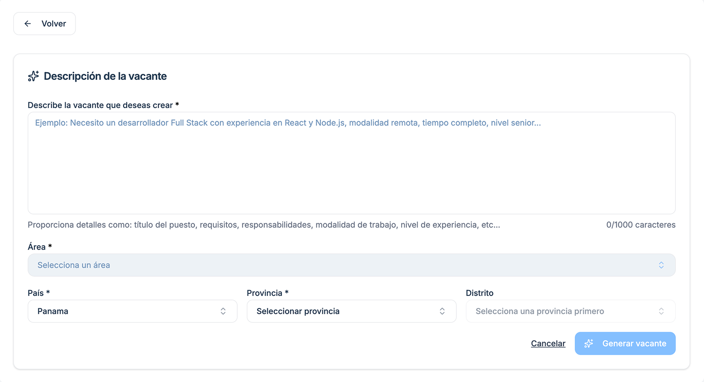The height and width of the screenshot is (382, 704).
Task: Click the sparkle icon inside the Generar vacante button
Action: (x=589, y=344)
